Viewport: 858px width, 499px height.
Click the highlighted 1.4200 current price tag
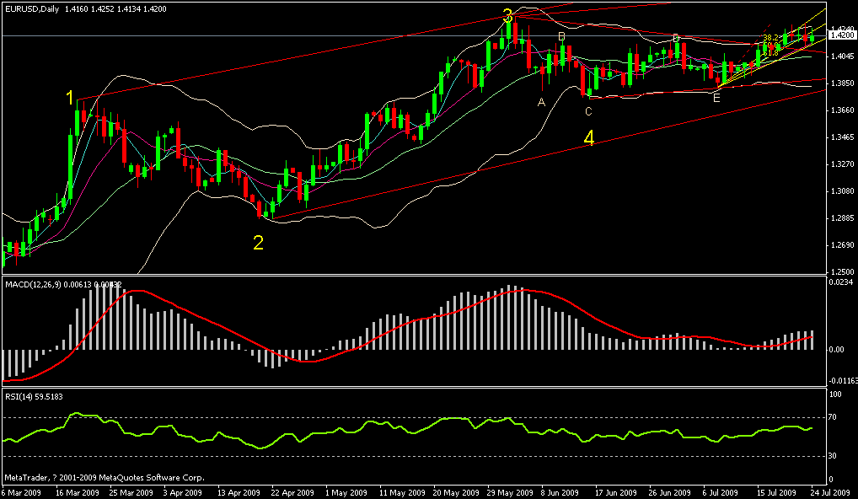click(x=842, y=35)
